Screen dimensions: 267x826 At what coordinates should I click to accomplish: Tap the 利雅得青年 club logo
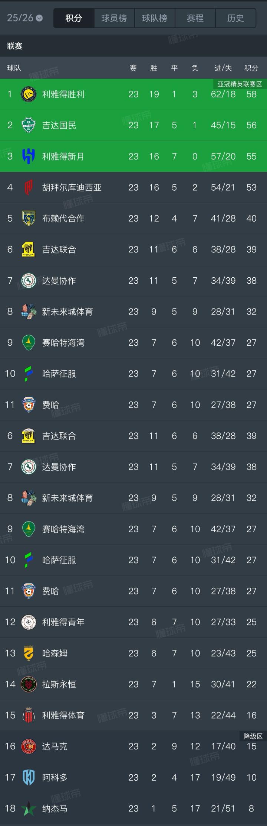click(x=29, y=622)
